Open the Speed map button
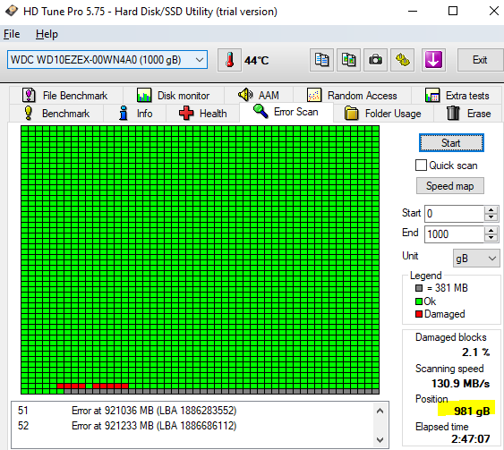Screen dimensions: 504x450 (x=450, y=186)
